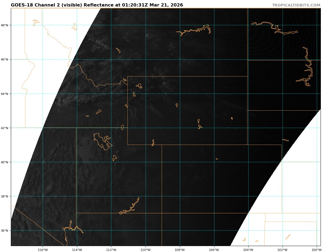The image size is (326, 252).
Task: Click the 108°W longitude axis label
Action: (x=180, y=250)
